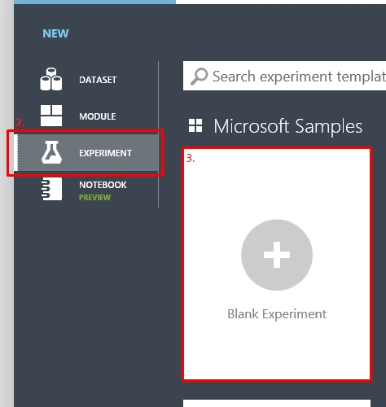Click the white selection marker beside EXPERIMENT
Image resolution: width=386 pixels, height=407 pixels.
(x=15, y=153)
